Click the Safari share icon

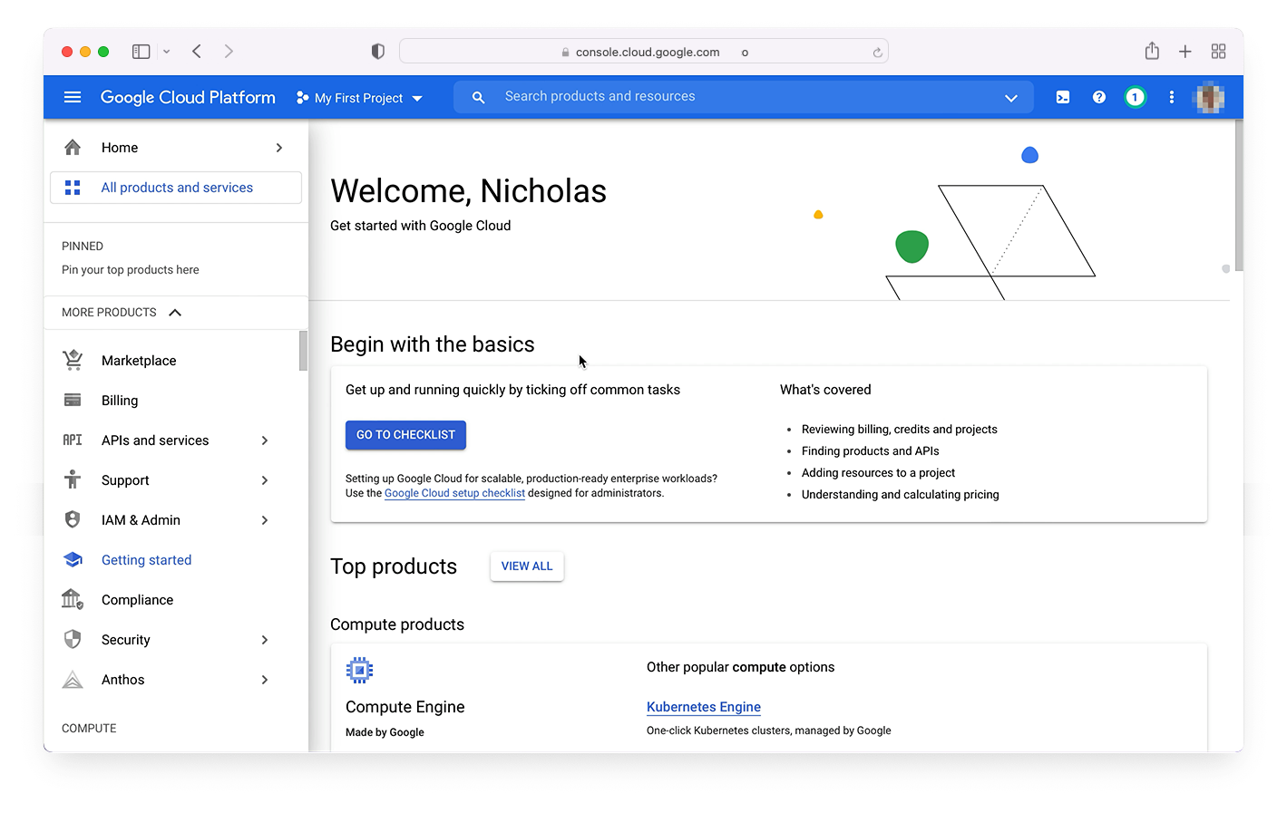1152,51
